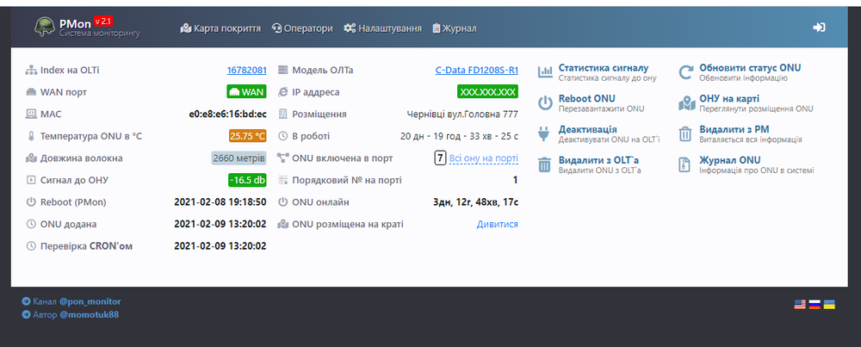Screen dimensions: 861x347
Task: Click the Обновити статус ONU refresh icon
Action: coord(685,72)
